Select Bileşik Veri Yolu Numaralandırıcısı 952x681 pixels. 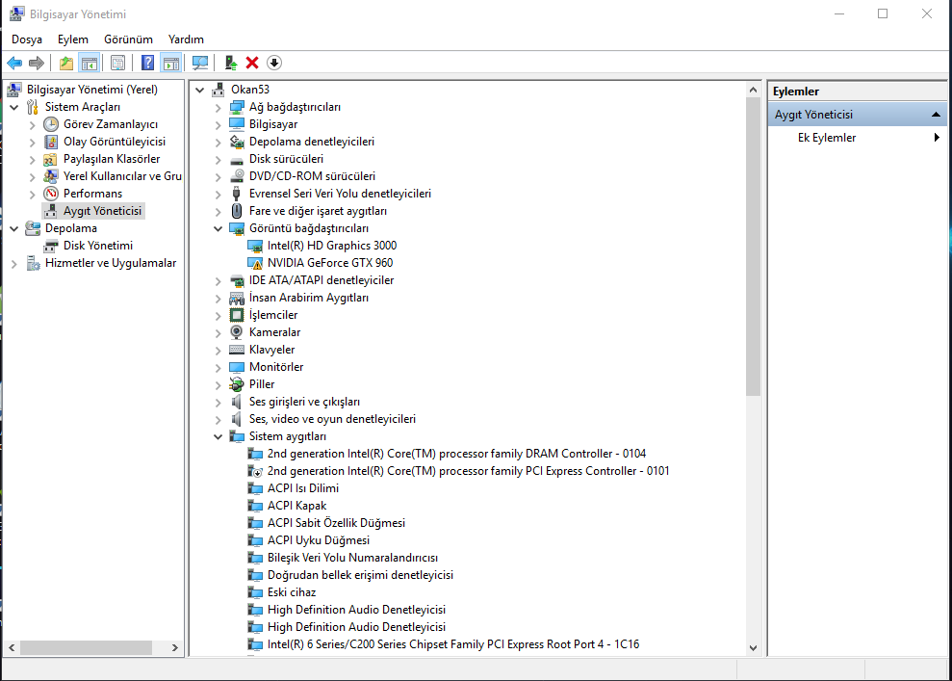coord(352,557)
